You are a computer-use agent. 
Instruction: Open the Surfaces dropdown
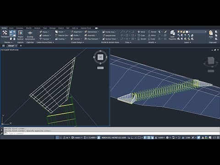44,35
